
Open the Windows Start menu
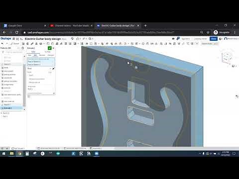(x=3, y=154)
